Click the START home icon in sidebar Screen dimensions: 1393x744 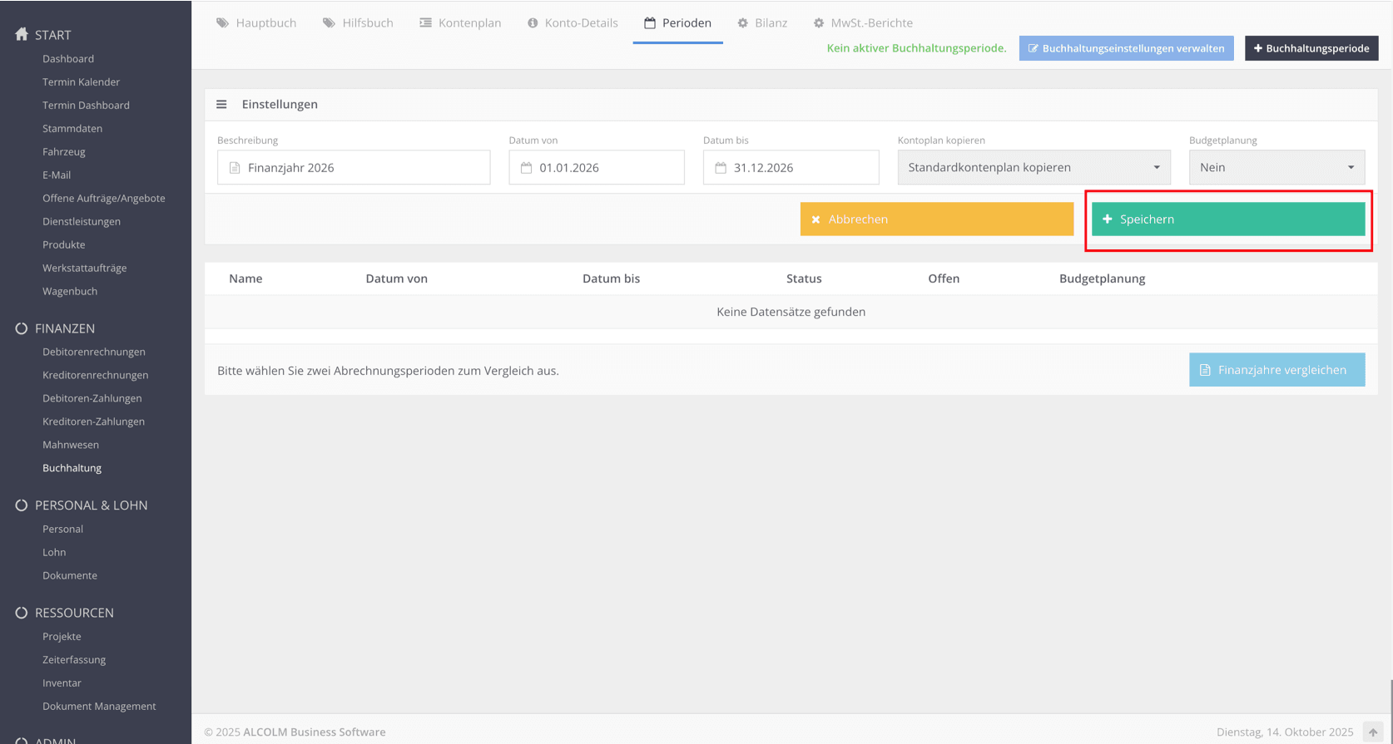coord(22,34)
